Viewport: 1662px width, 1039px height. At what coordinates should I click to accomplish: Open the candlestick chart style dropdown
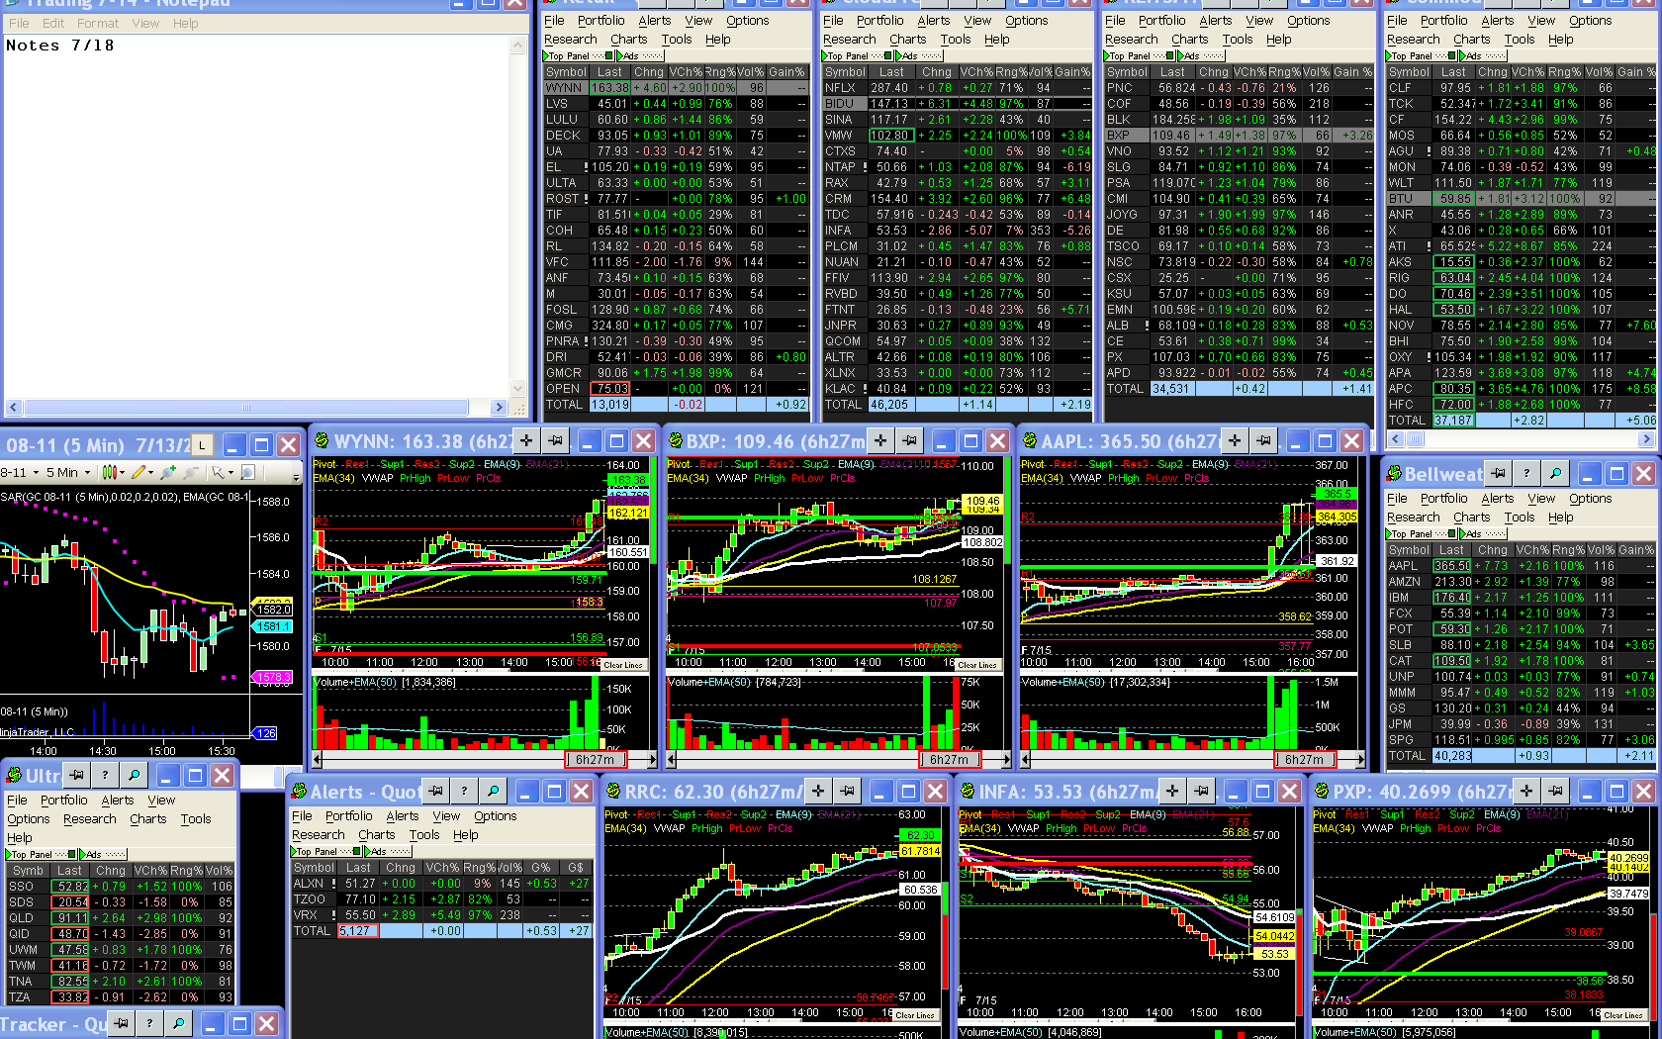point(113,473)
